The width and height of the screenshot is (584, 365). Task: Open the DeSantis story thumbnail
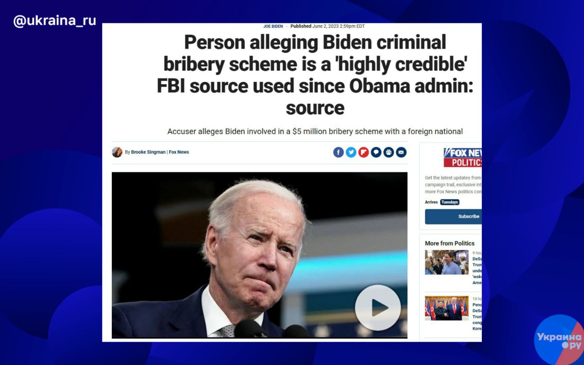click(447, 262)
